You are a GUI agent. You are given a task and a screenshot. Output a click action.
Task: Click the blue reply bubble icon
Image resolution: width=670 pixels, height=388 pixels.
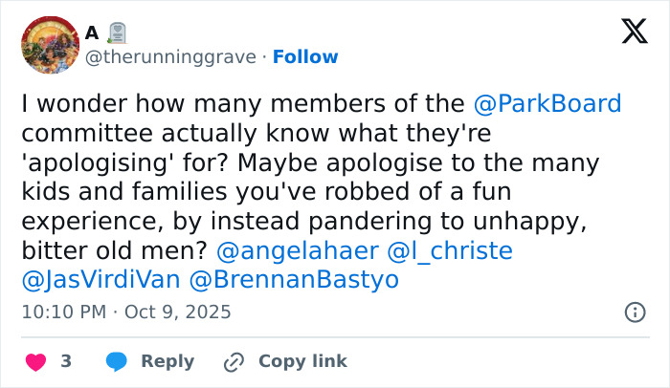coord(117,361)
